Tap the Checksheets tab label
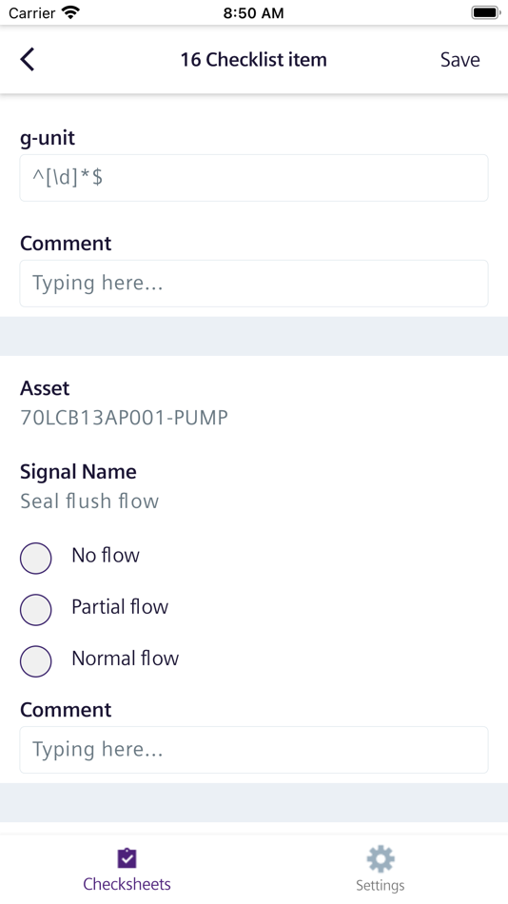This screenshot has width=508, height=904. [127, 884]
